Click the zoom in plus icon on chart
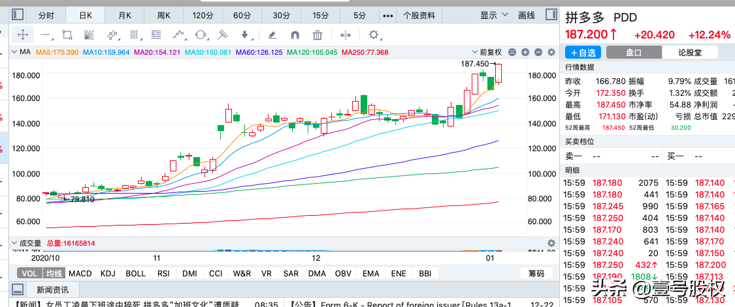 [525, 52]
